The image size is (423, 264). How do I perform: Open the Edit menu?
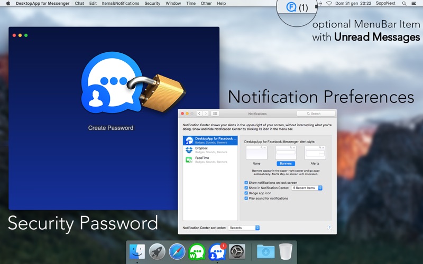click(x=93, y=4)
